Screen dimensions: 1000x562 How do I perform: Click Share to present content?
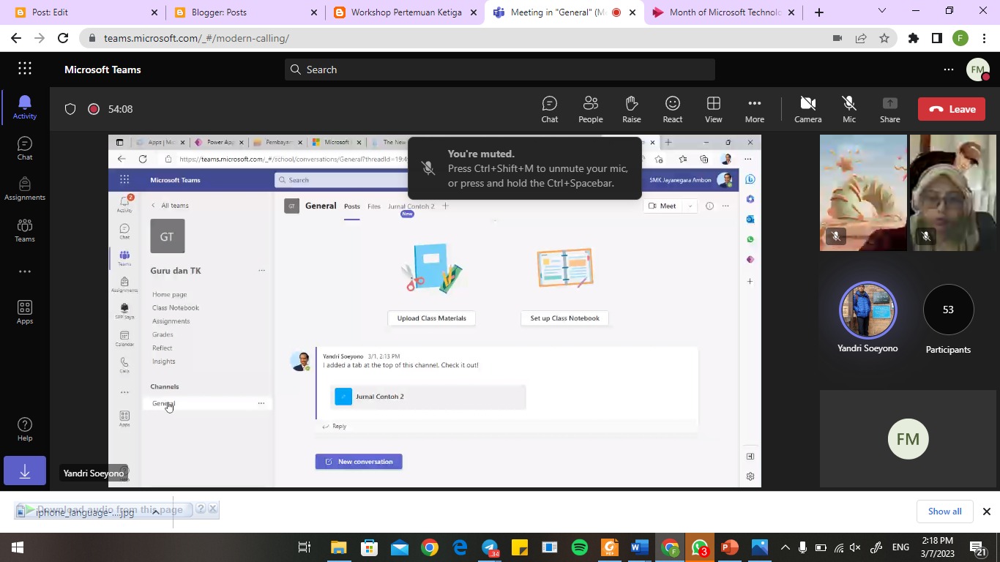890,109
